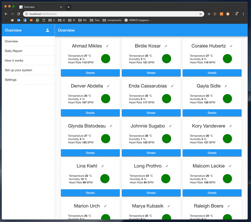251x222 pixels.
Task: Click pencil icon next to Birdie Kosar
Action: (x=166, y=46)
